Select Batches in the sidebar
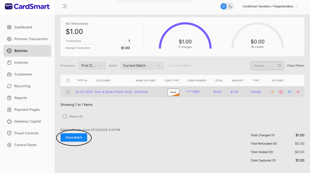Image resolution: width=310 pixels, height=173 pixels. click(x=27, y=51)
